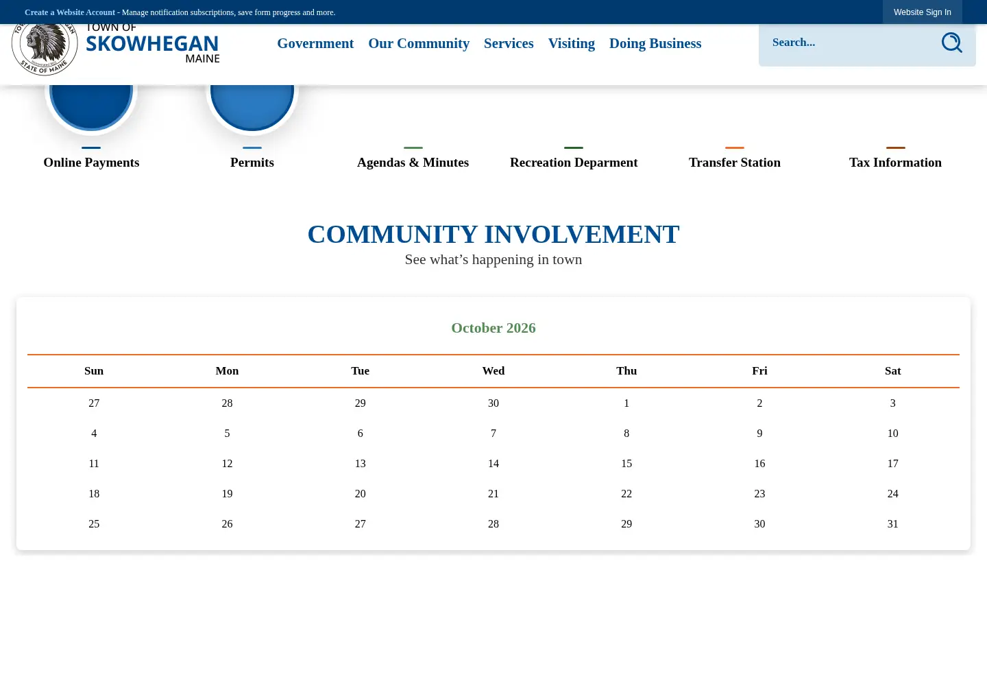Select October 3 on the calendar
The width and height of the screenshot is (987, 686).
(x=892, y=403)
